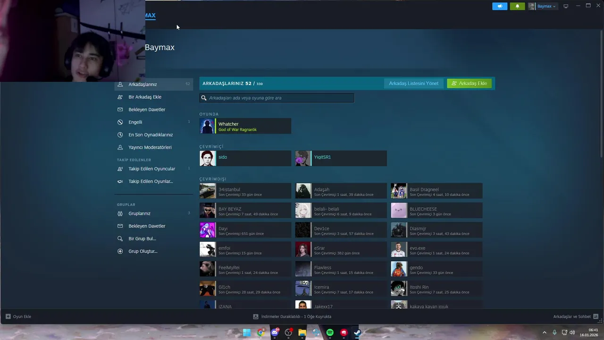Open Bekleyen Davetler under friends section
Image resolution: width=604 pixels, height=340 pixels.
147,110
